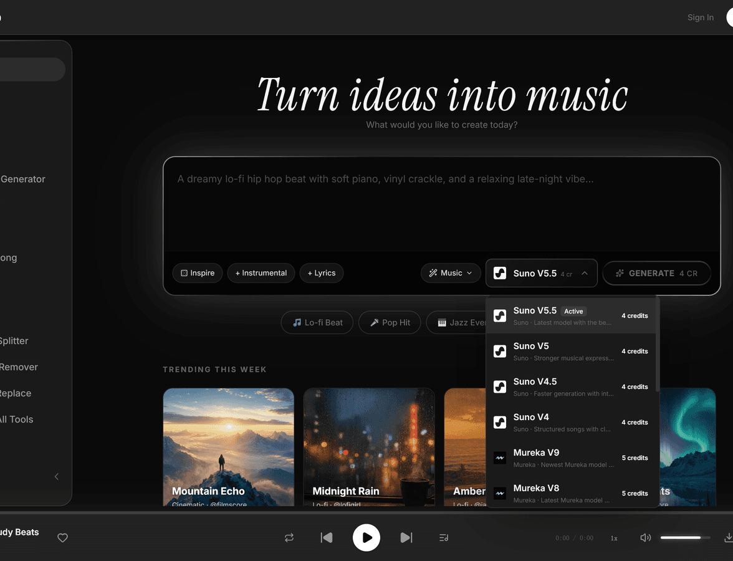Skip to next track
The height and width of the screenshot is (561, 733).
pos(406,537)
